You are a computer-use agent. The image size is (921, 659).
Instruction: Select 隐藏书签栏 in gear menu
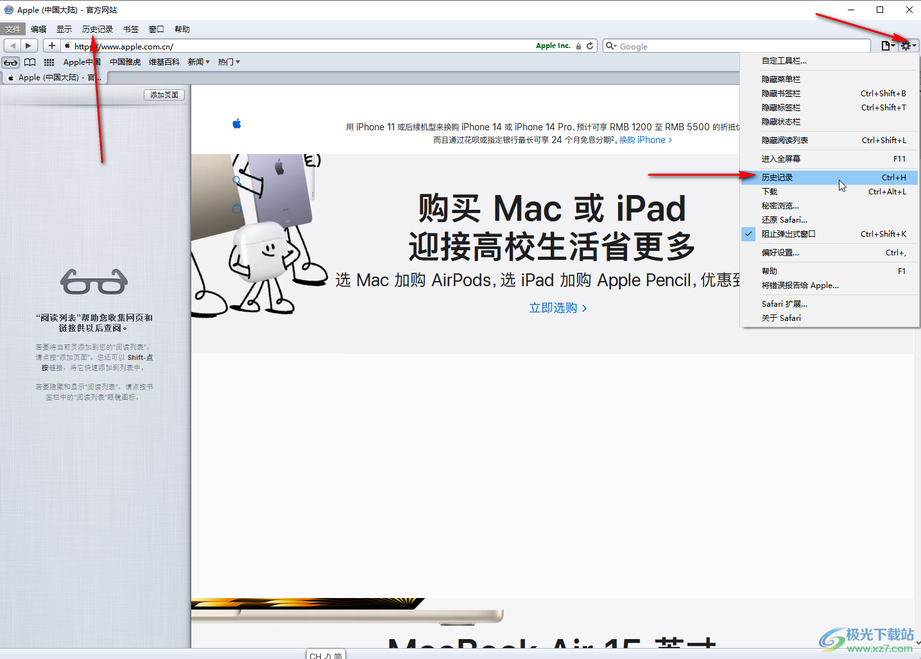pyautogui.click(x=830, y=94)
